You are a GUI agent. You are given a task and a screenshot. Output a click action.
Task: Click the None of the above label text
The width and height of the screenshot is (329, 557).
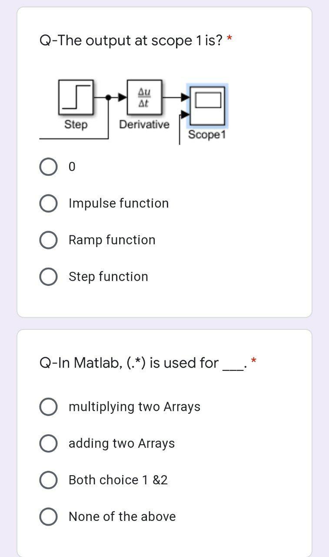point(122,517)
